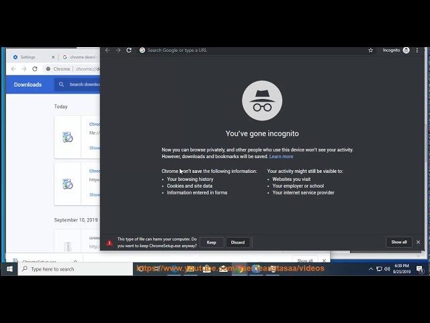The height and width of the screenshot is (323, 430).
Task: Open the Windows Start menu
Action: (9, 269)
